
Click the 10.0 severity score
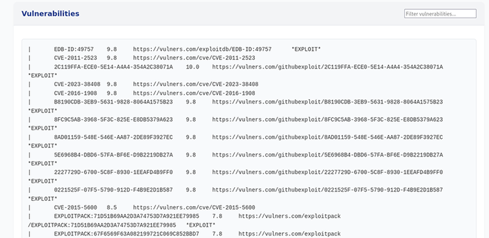click(x=192, y=67)
